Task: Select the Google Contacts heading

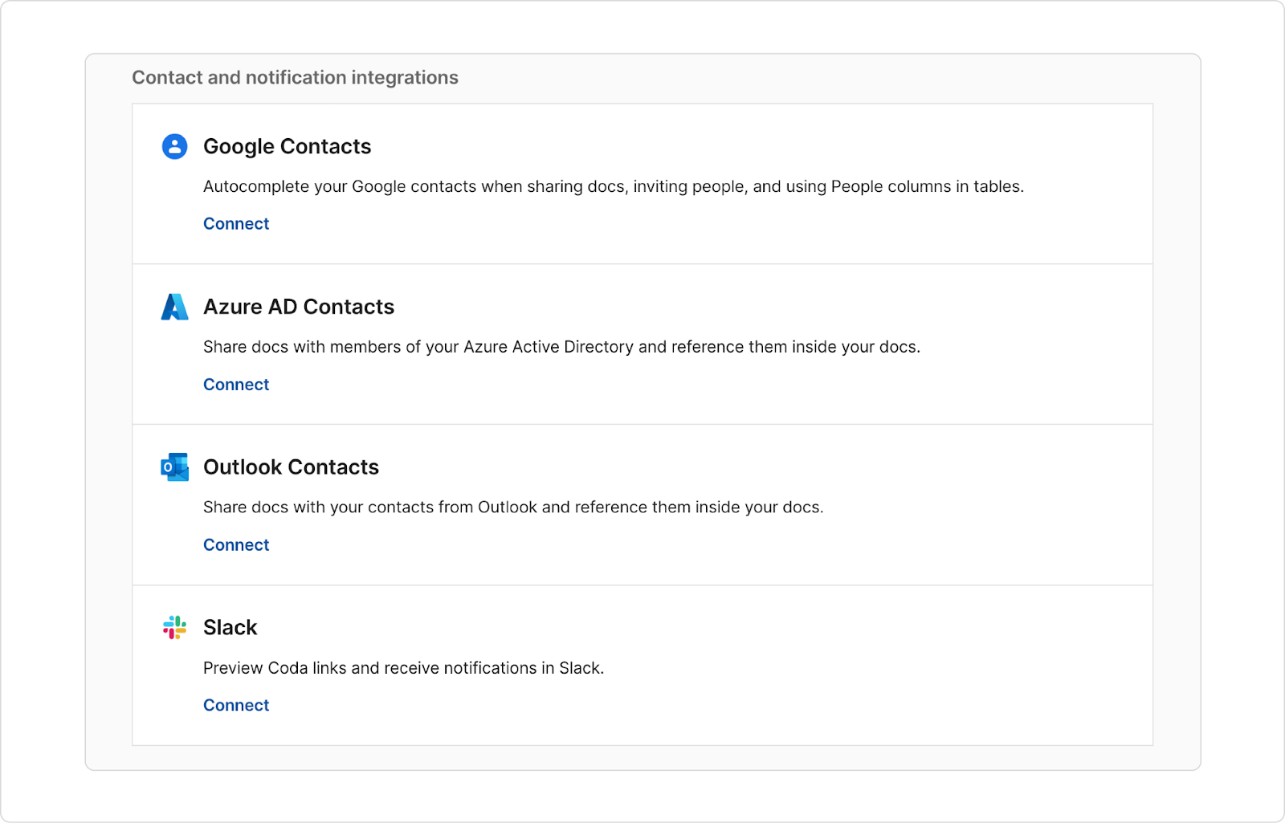Action: click(x=287, y=146)
